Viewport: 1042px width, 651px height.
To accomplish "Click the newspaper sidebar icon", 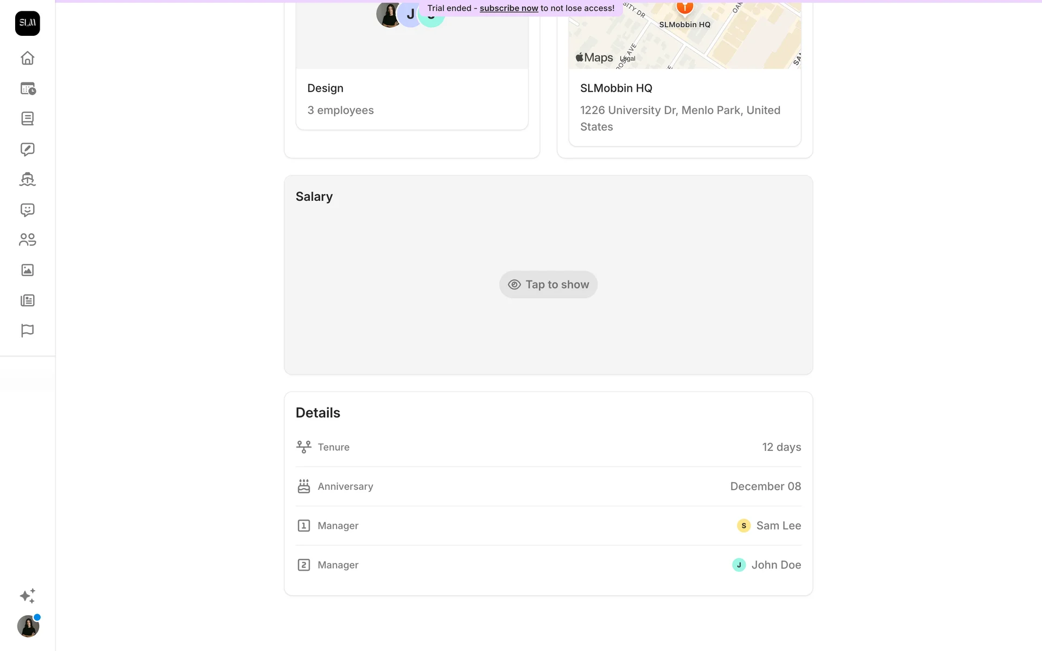I will point(28,301).
